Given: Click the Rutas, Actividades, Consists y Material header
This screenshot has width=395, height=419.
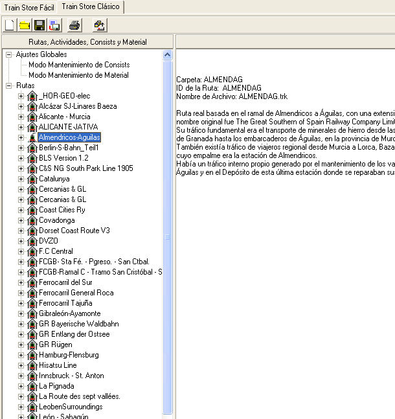Looking at the screenshot, I should click(87, 41).
